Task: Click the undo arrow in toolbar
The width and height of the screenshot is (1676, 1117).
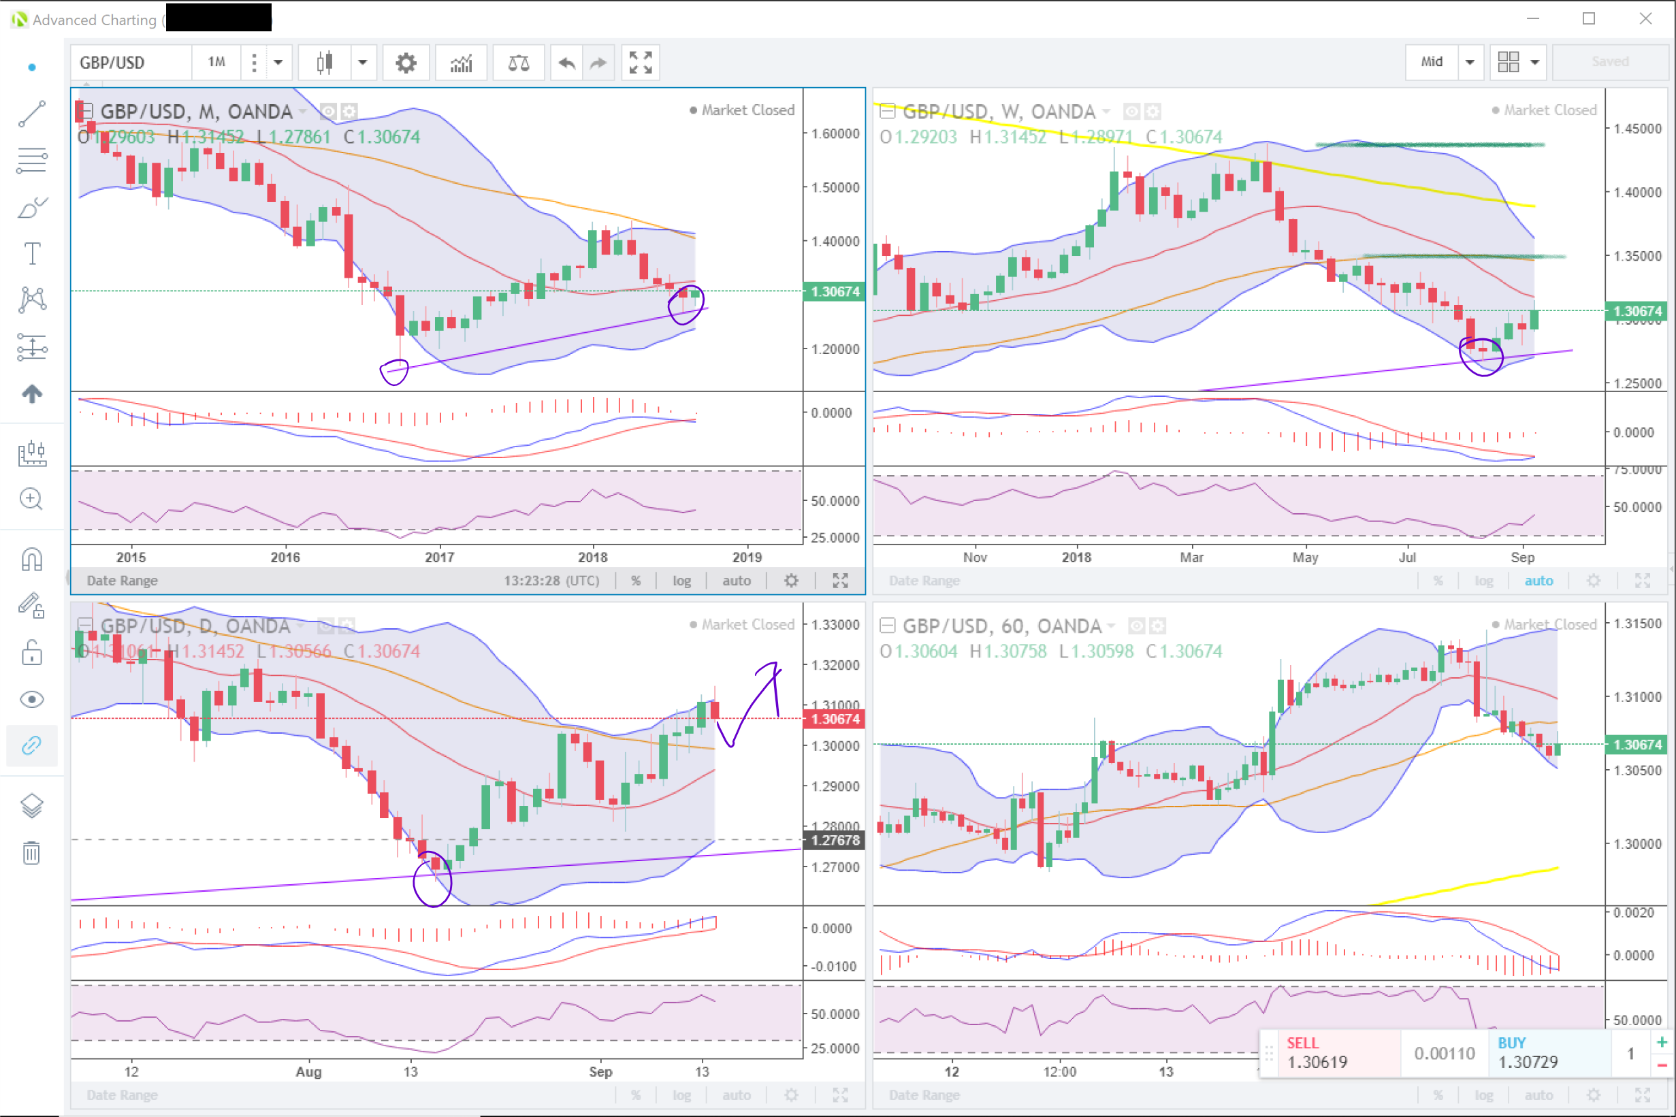Action: 566,63
